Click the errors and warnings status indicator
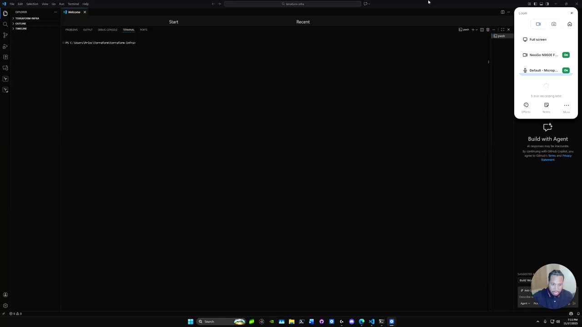This screenshot has height=327, width=582. click(15, 313)
